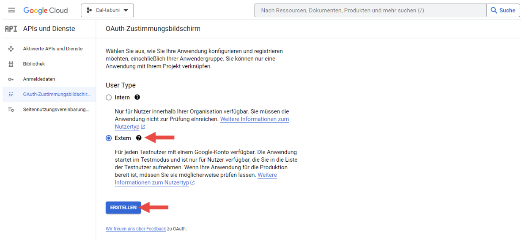Viewport: 521px width, 241px height.
Task: Click the Bibliothek library icon
Action: (x=11, y=64)
